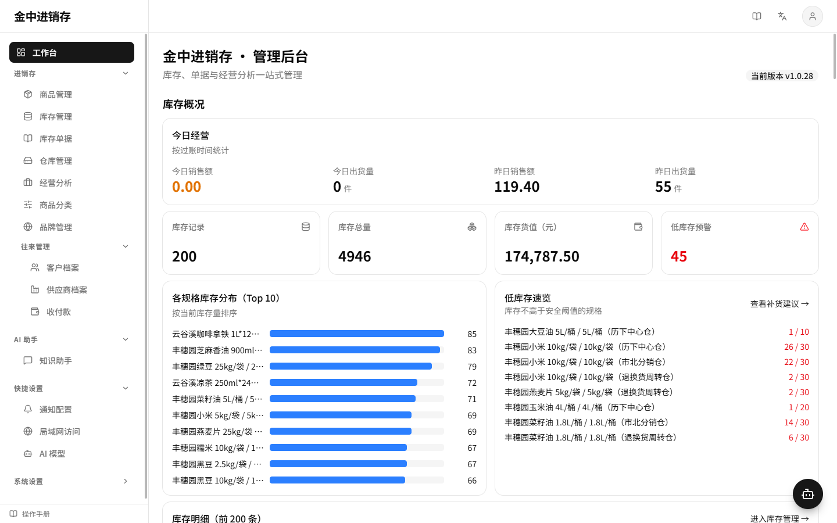
Task: Click the main page vertical scrollbar
Action: [835, 56]
